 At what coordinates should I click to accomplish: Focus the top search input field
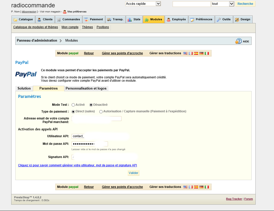click(192, 4)
